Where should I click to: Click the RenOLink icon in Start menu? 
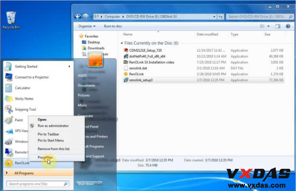[9, 163]
